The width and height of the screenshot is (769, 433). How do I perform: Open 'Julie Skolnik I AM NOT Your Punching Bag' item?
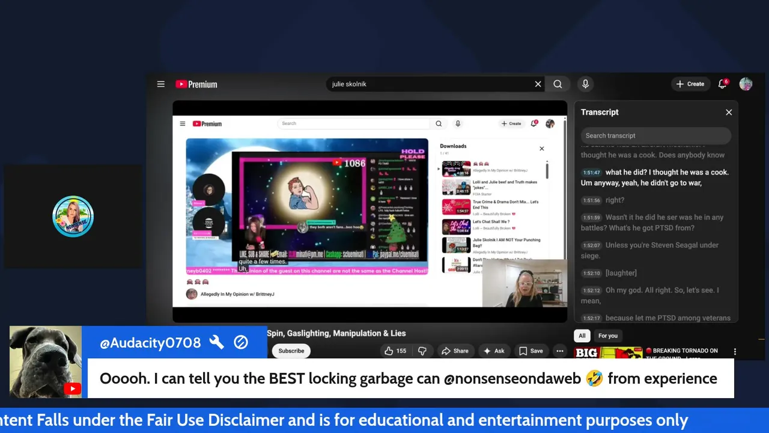[493, 245]
